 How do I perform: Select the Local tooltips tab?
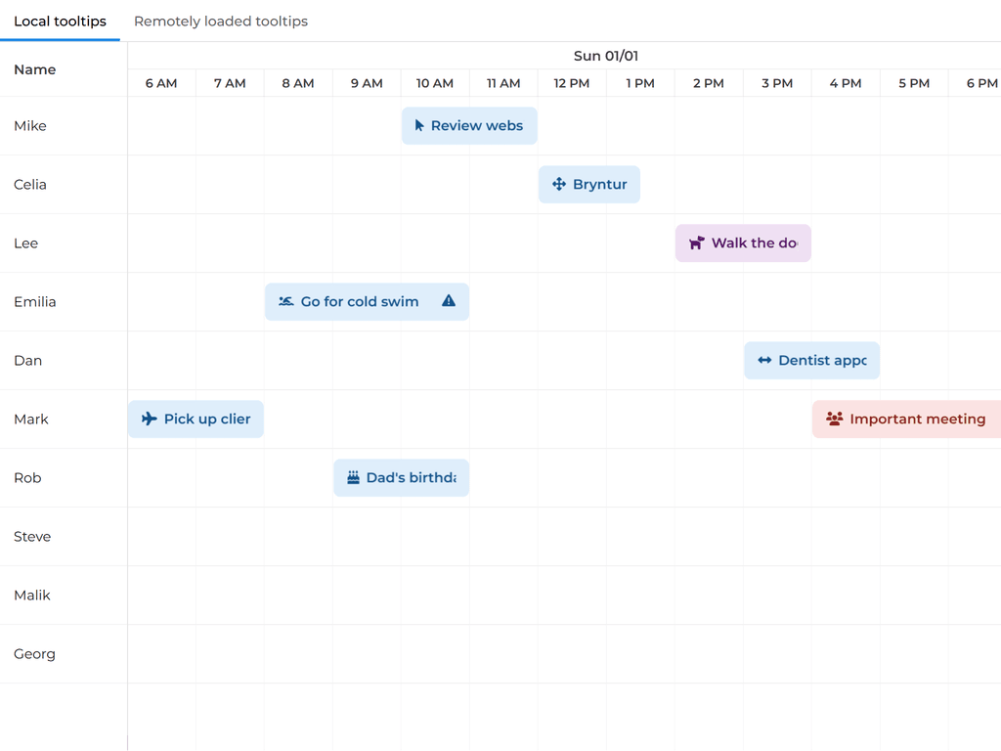point(60,22)
